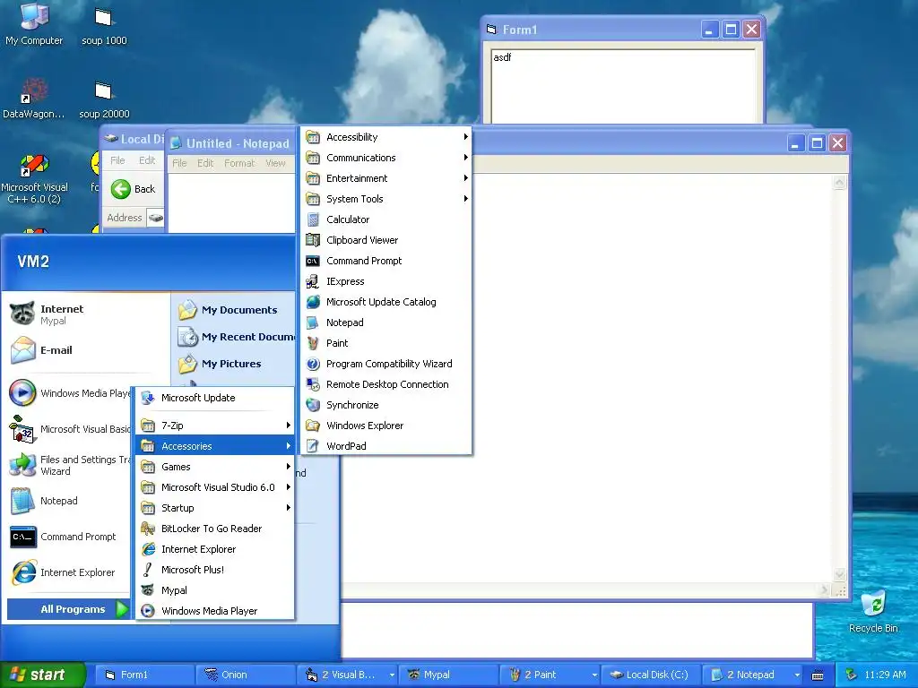Click Back in Local Disk window
Image resolution: width=918 pixels, height=688 pixels.
134,189
